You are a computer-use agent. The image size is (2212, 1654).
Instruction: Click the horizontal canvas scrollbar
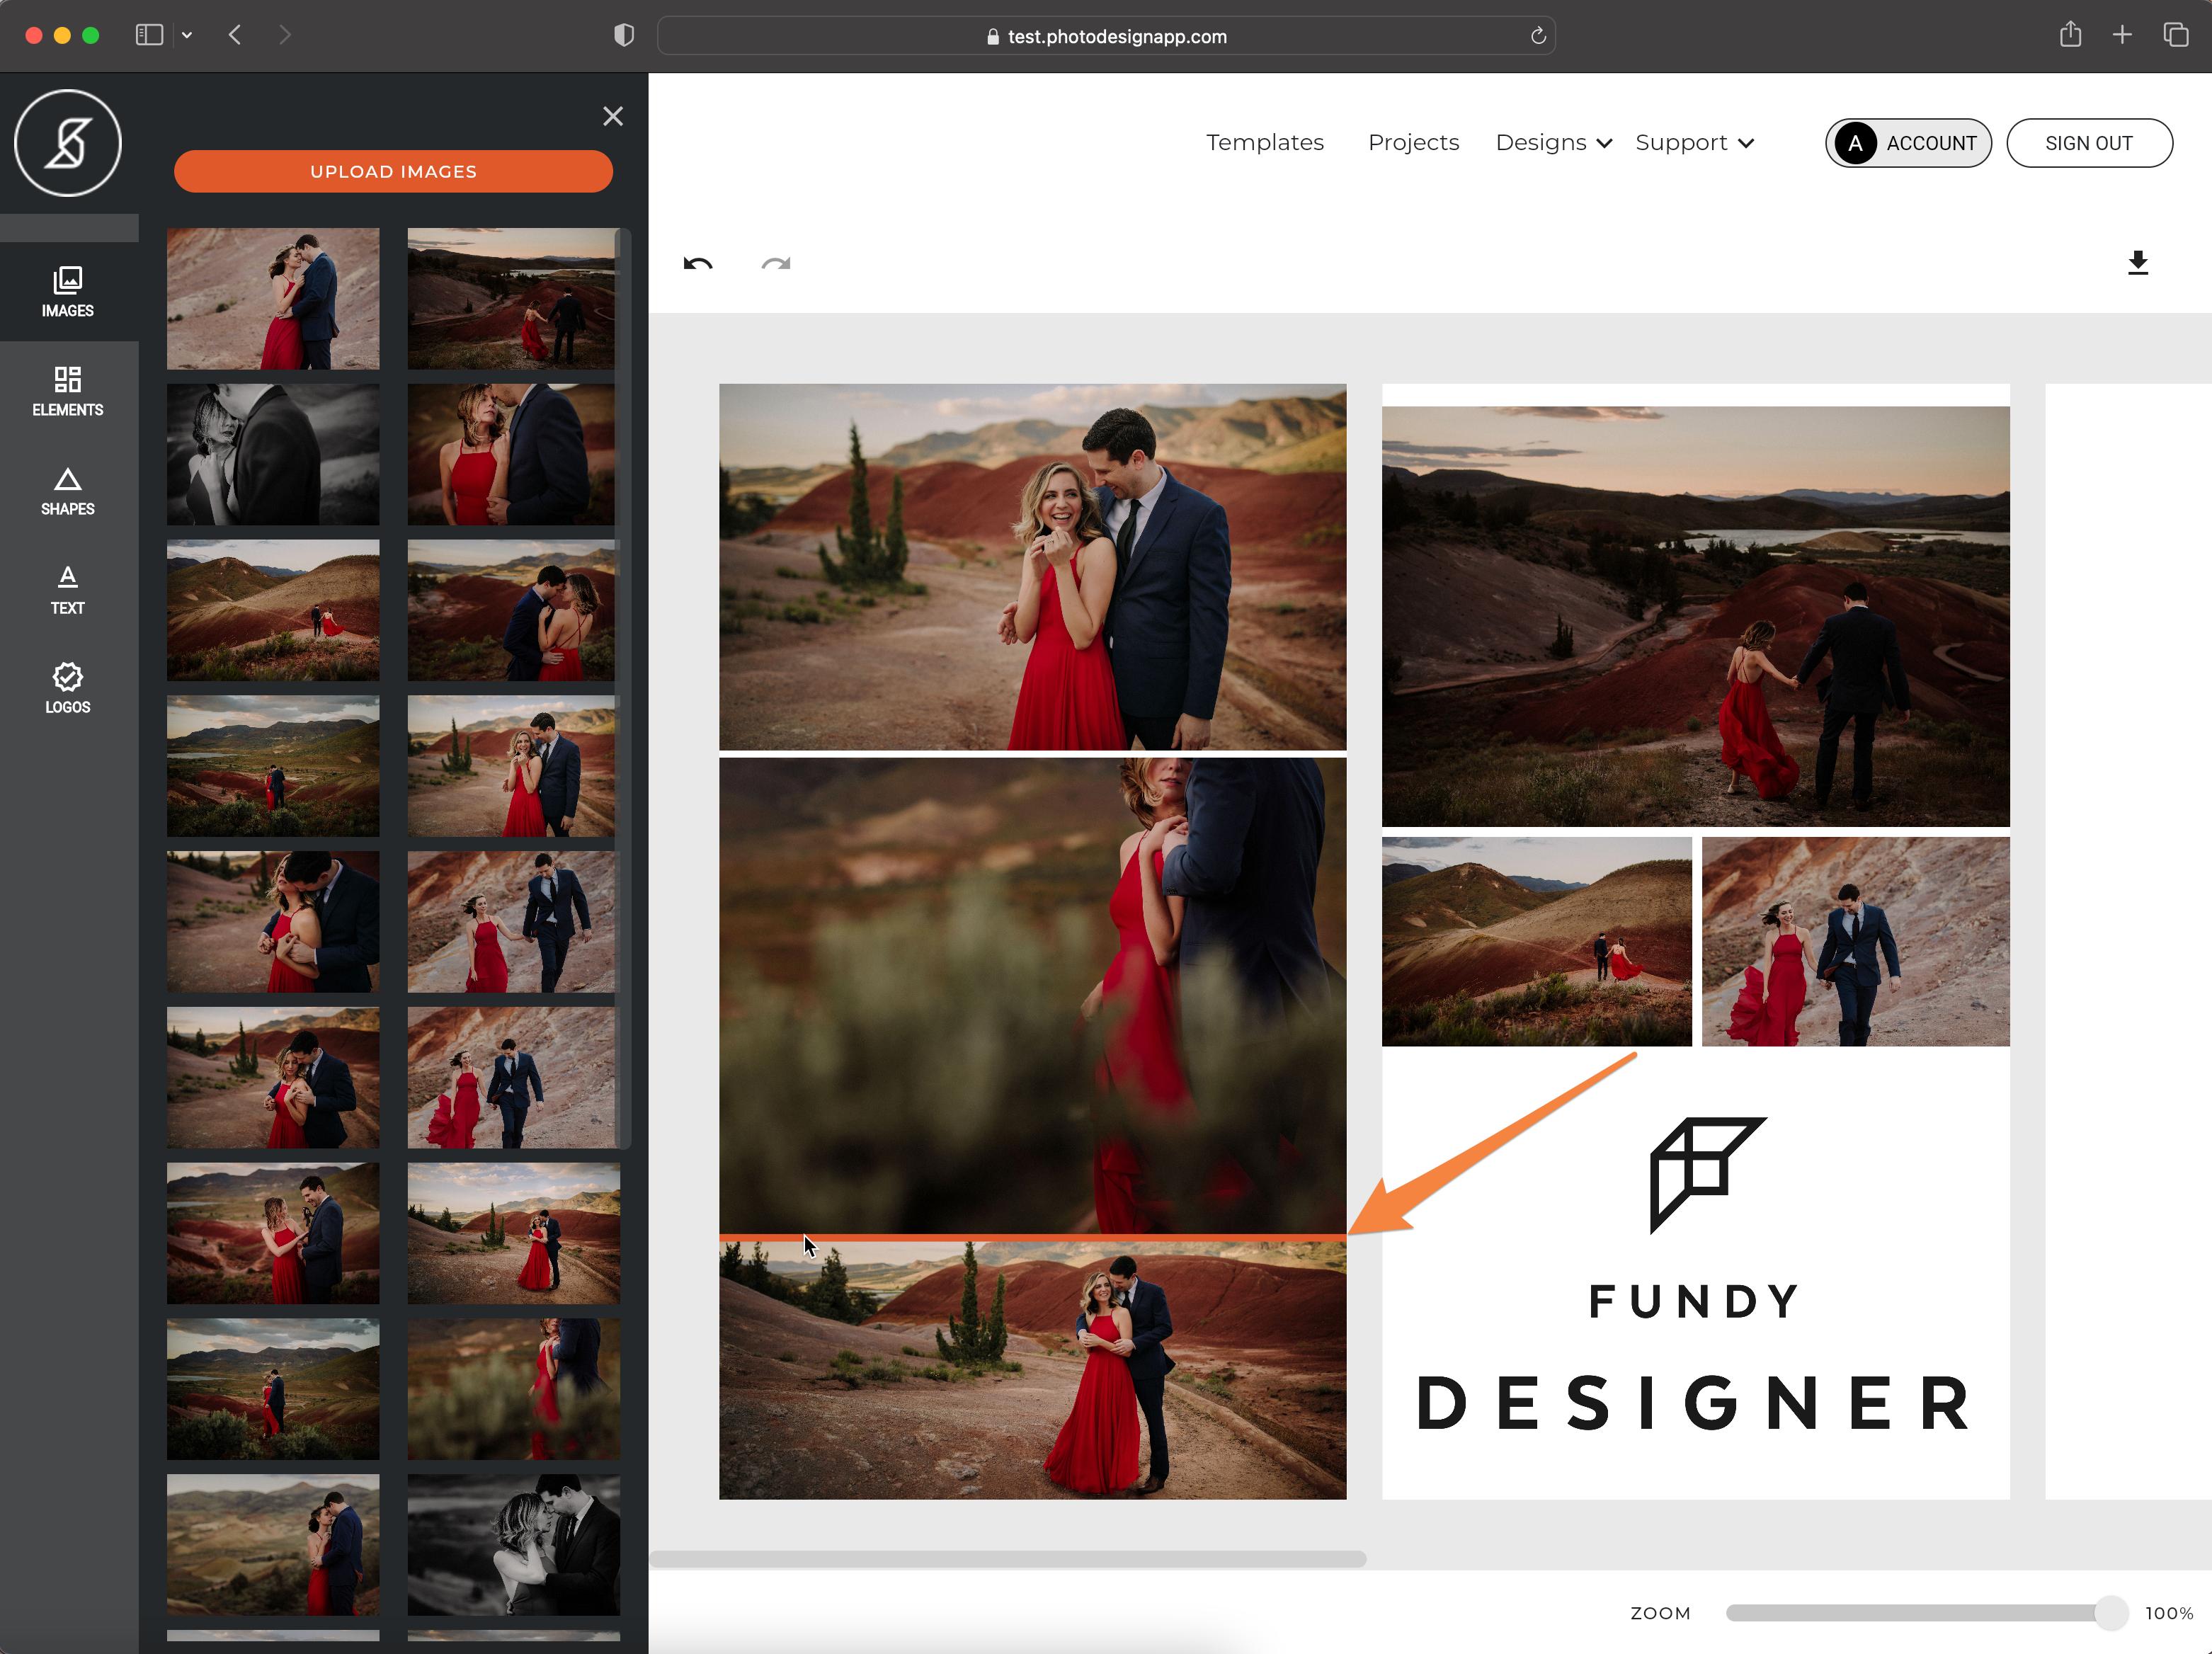click(1008, 1559)
